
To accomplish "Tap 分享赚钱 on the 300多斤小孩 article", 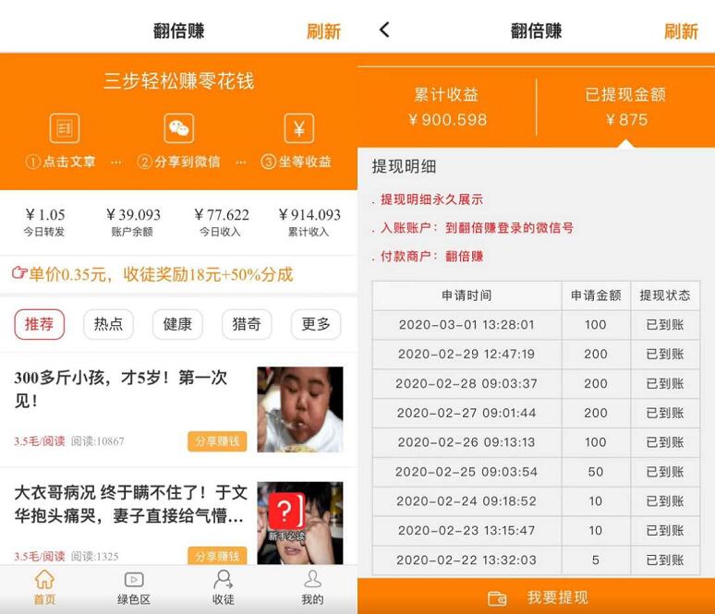I will (x=217, y=441).
